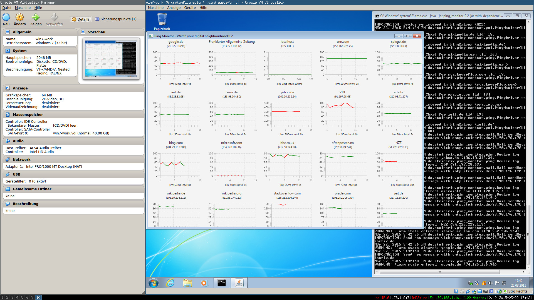The image size is (534, 300).
Task: Click the video capture status bar icon
Action: point(486,291)
